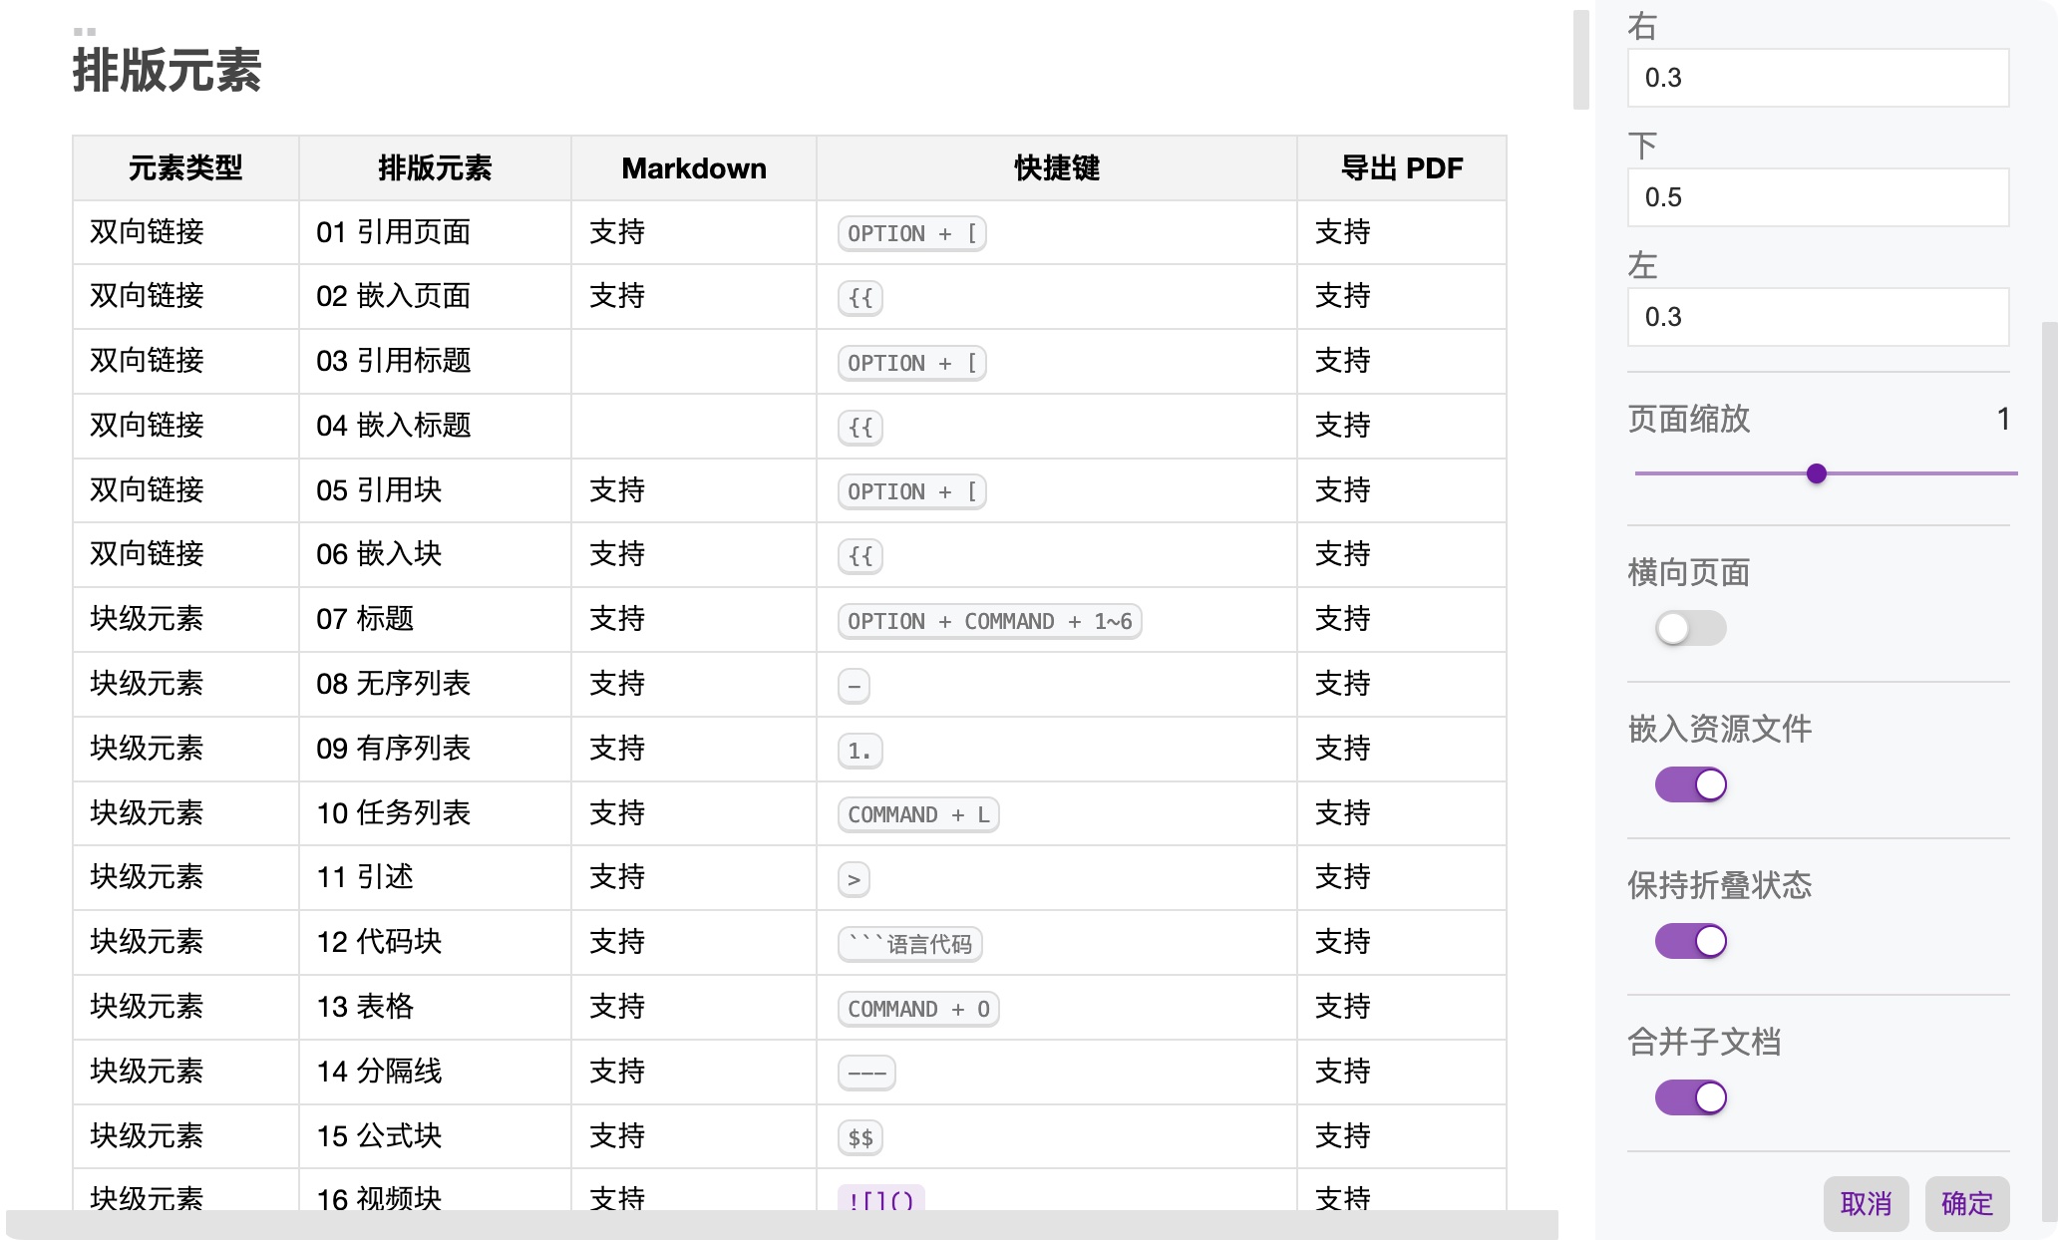This screenshot has width=2058, height=1240.
Task: Select the 下 margin value 0.5
Action: coord(1817,197)
